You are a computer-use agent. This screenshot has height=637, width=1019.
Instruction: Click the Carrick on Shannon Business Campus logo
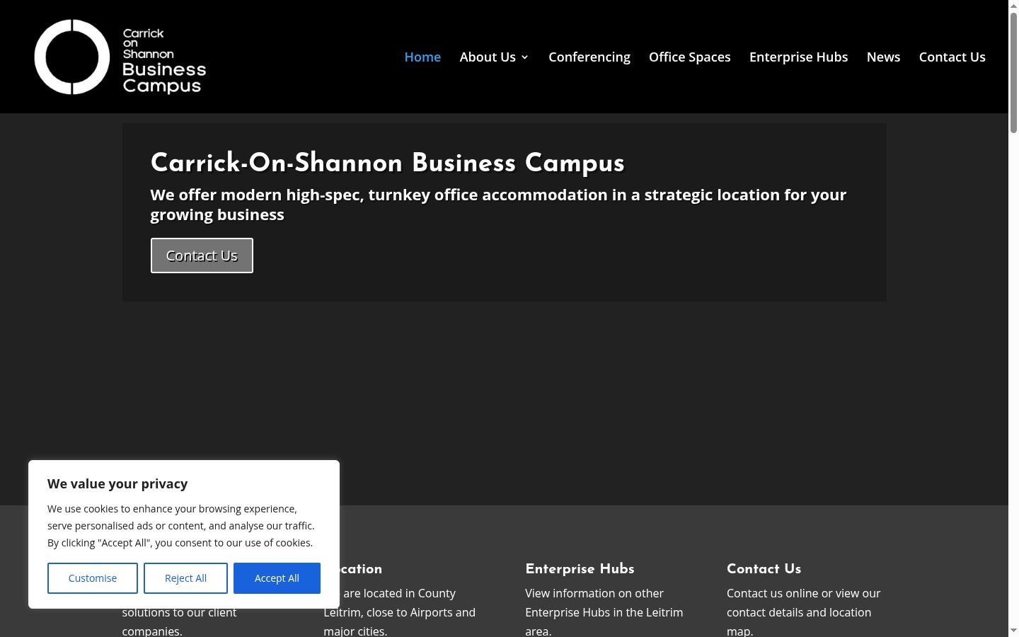120,57
